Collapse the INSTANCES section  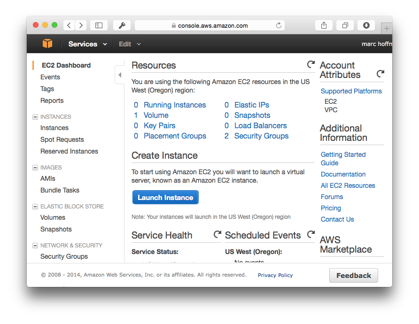click(35, 117)
